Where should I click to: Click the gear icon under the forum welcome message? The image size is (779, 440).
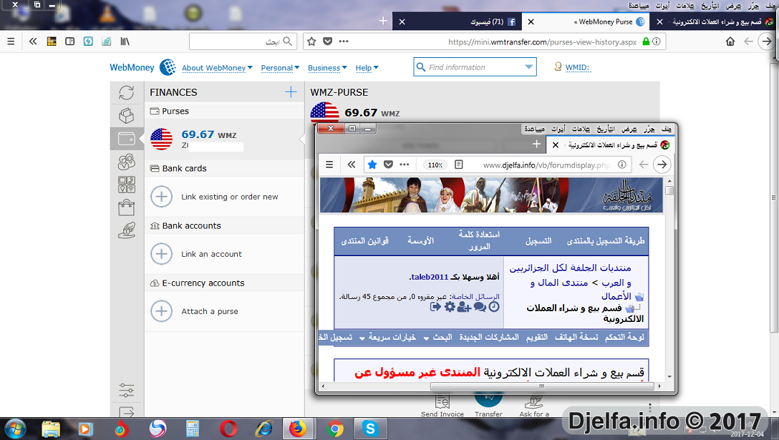pos(450,307)
